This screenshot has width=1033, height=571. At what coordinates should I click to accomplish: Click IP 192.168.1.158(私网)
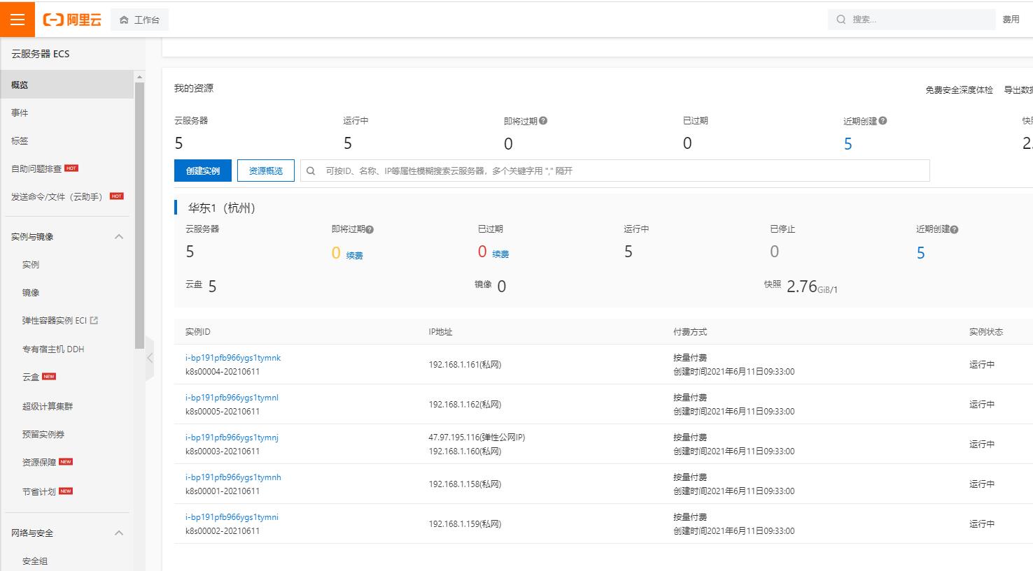pos(465,484)
